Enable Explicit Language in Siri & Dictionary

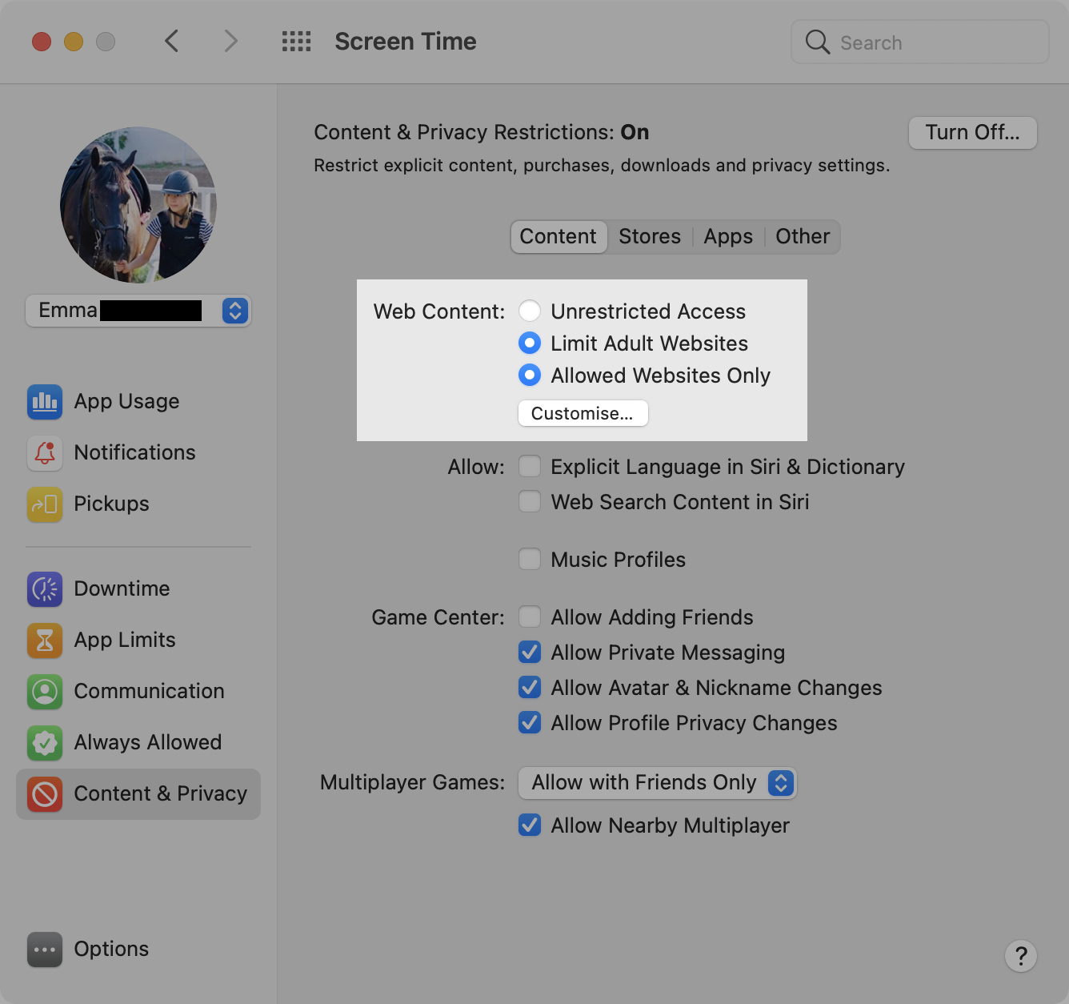click(530, 466)
